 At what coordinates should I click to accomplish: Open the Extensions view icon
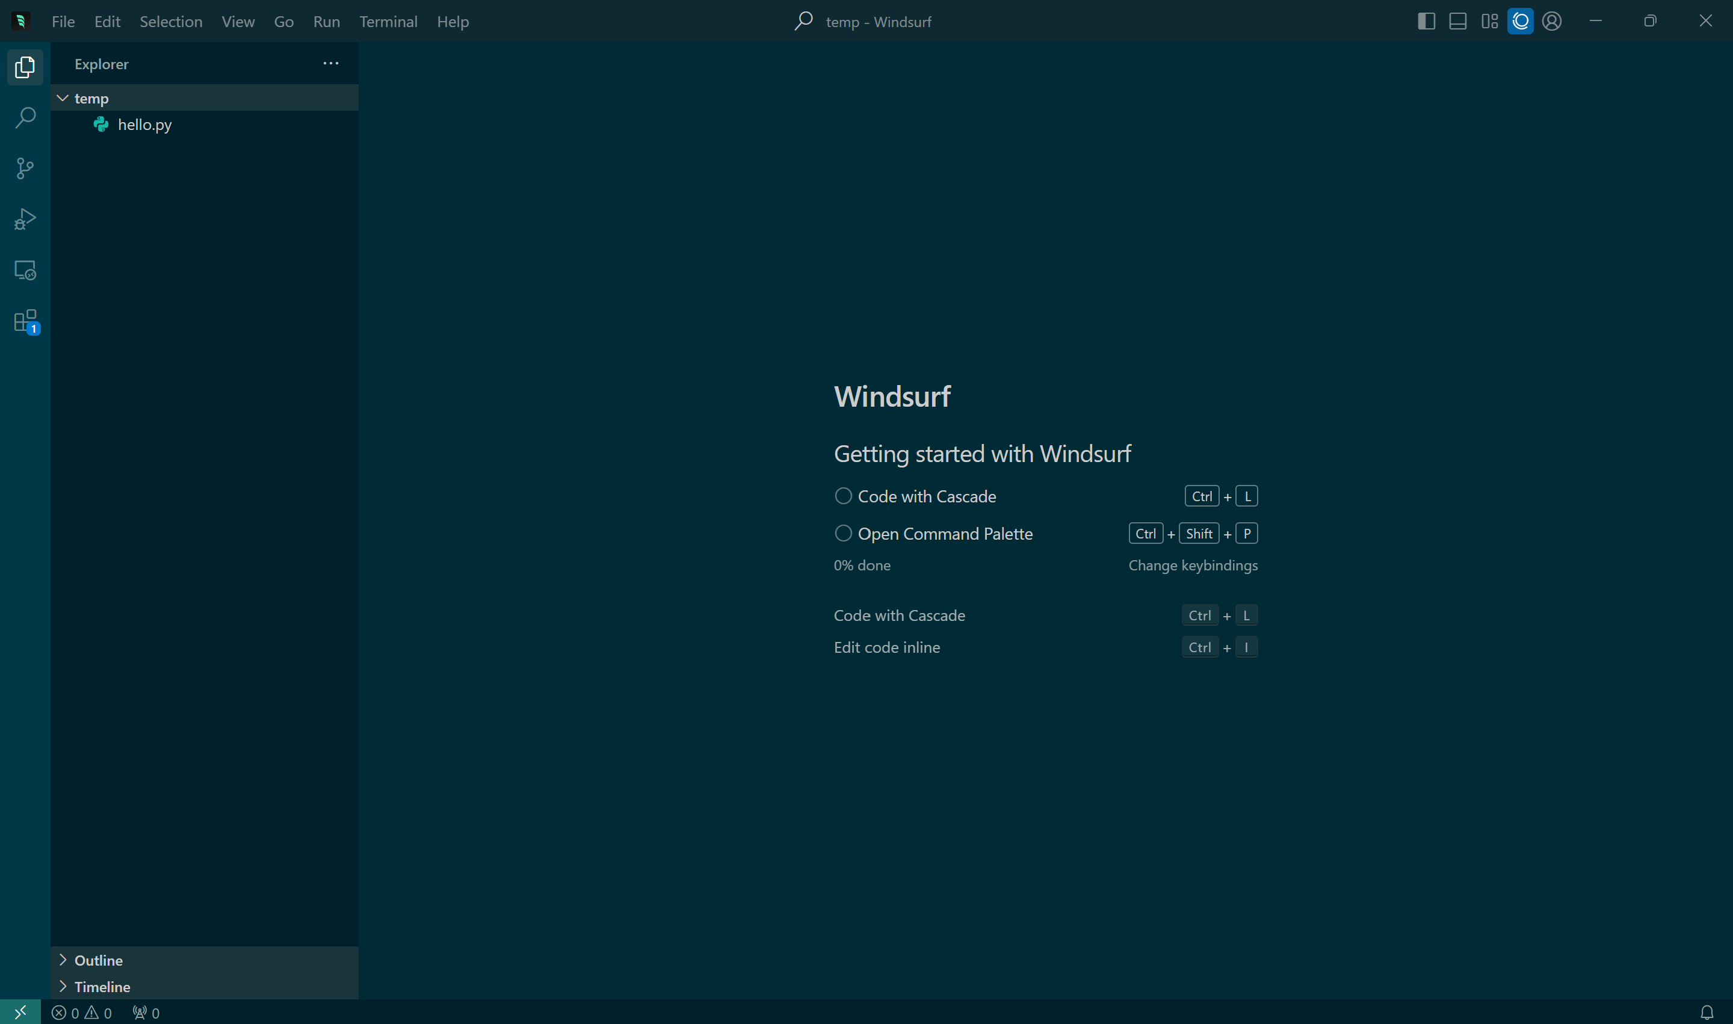tap(25, 321)
